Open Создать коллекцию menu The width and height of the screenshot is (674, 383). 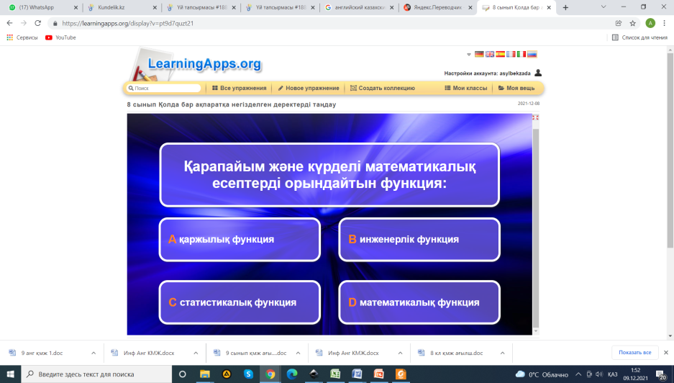coord(383,88)
